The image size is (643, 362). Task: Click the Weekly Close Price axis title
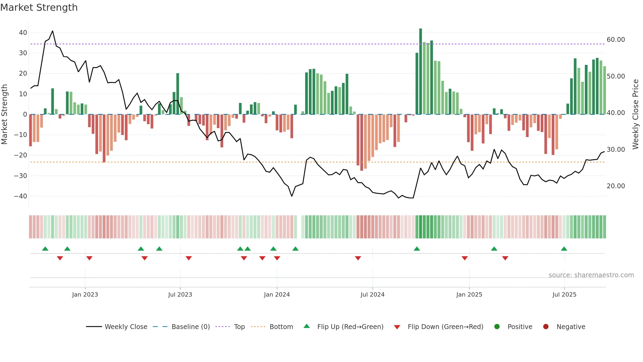tap(635, 114)
